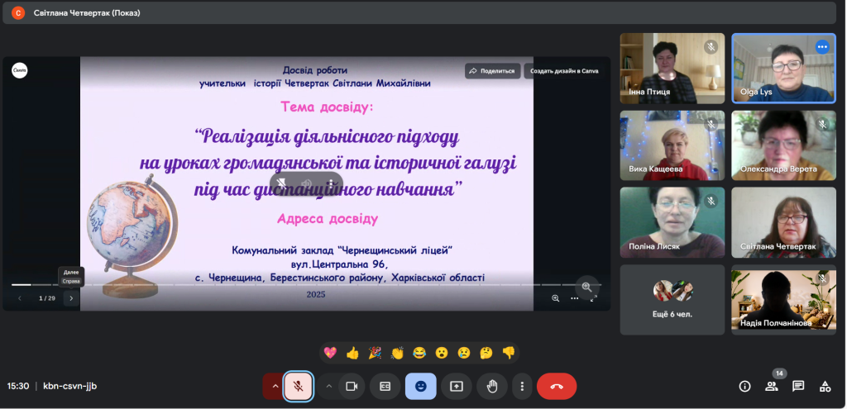
Task: Open the chat panel
Action: tap(798, 387)
